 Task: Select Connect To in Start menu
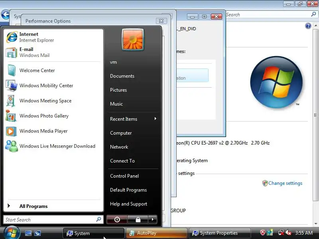(x=122, y=161)
